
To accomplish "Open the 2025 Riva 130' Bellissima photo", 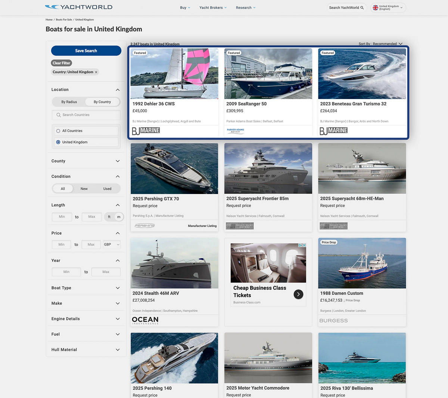I will point(362,358).
